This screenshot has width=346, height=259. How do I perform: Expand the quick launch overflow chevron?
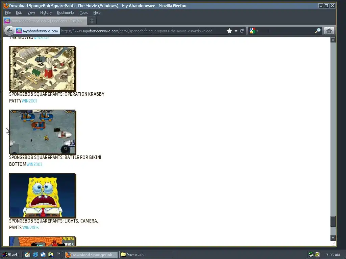point(58,254)
